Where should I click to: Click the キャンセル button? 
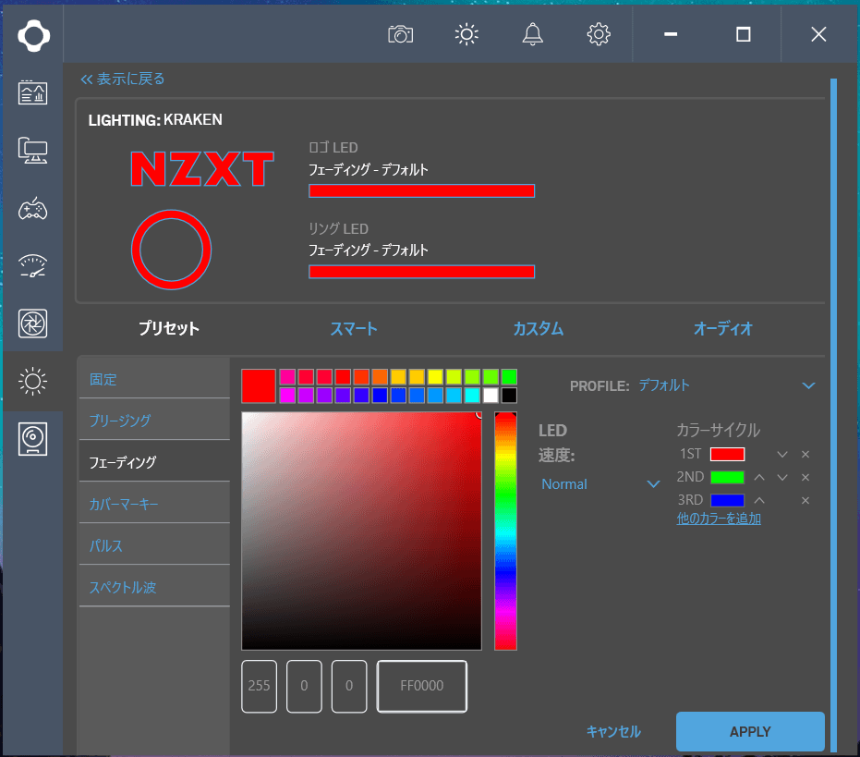[x=613, y=731]
